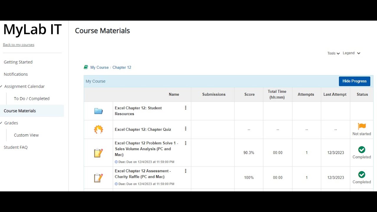The width and height of the screenshot is (377, 212).
Task: Click the Back to my courses link
Action: click(19, 45)
